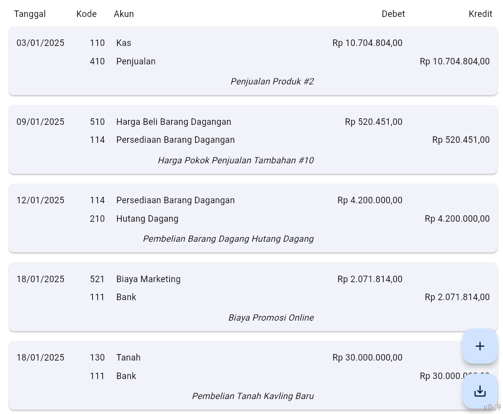Click the Rp 4.200.000,00 debit amount
Viewport: 503px width, 414px height.
coord(370,200)
